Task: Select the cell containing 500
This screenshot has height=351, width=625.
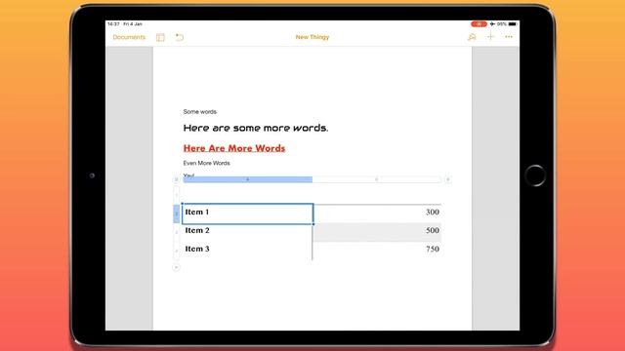Action: pyautogui.click(x=377, y=232)
